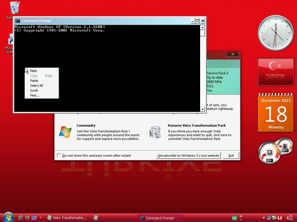
Task: Click the Command Prompt title bar text
Action: coord(36,21)
